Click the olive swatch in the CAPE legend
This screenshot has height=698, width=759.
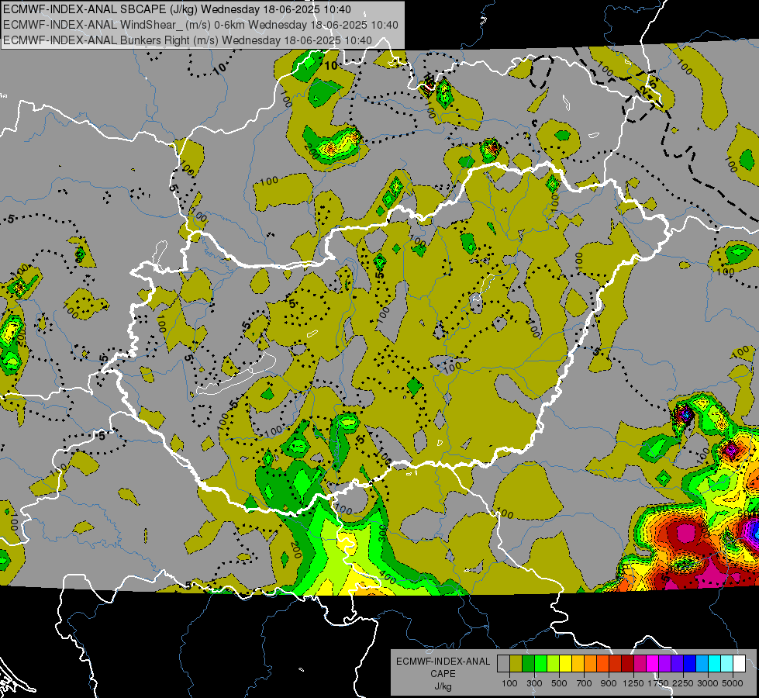click(x=516, y=664)
